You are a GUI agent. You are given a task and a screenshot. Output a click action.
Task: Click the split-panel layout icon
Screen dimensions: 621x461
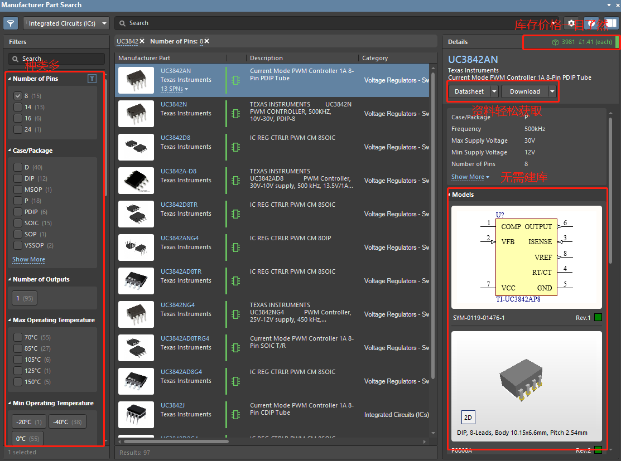(610, 23)
